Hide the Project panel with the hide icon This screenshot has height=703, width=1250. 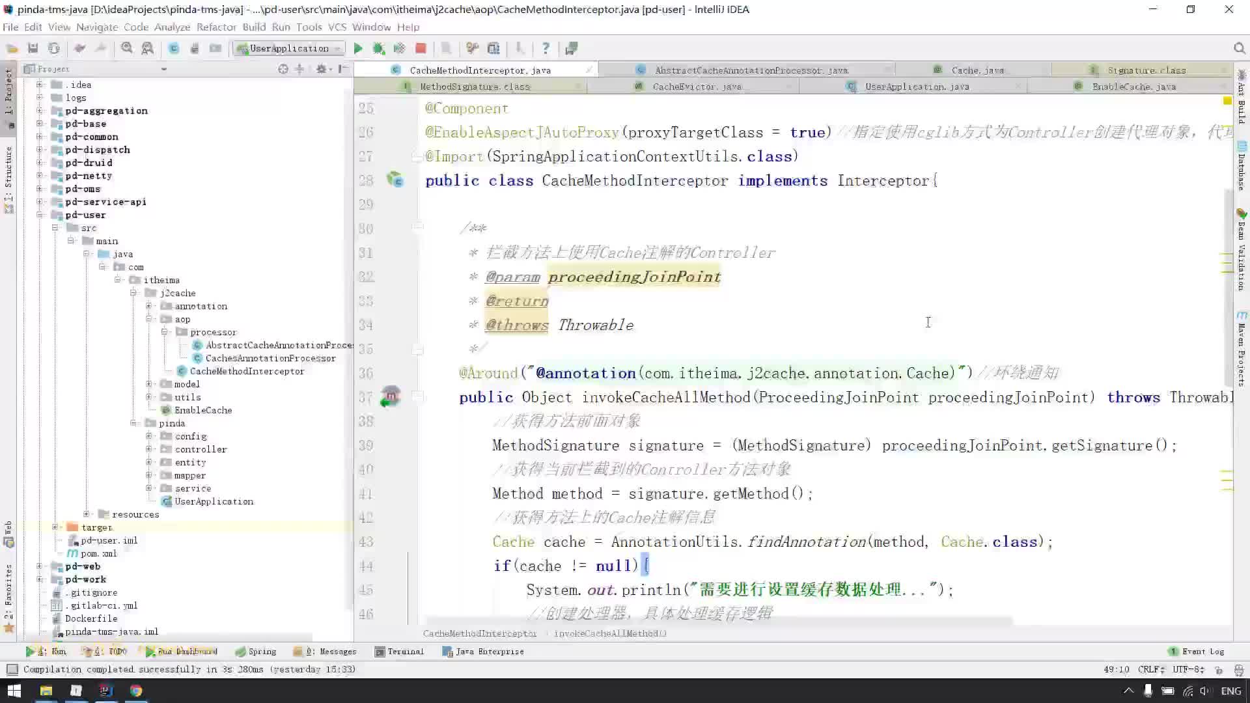343,69
